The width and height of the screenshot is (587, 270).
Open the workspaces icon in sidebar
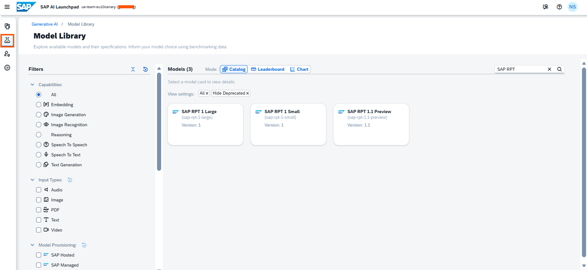click(7, 26)
